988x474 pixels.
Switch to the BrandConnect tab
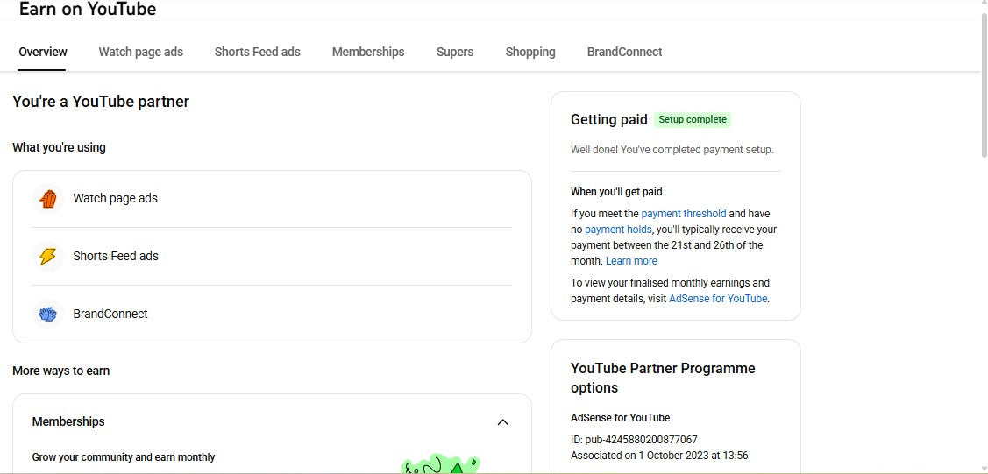pyautogui.click(x=624, y=52)
